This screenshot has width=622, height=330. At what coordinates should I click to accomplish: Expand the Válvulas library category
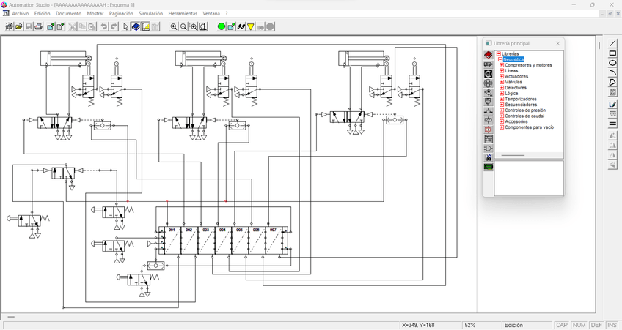click(502, 82)
